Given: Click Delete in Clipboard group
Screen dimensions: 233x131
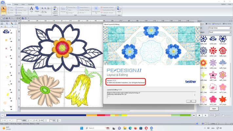Looking at the screenshot, I should 18,13.
